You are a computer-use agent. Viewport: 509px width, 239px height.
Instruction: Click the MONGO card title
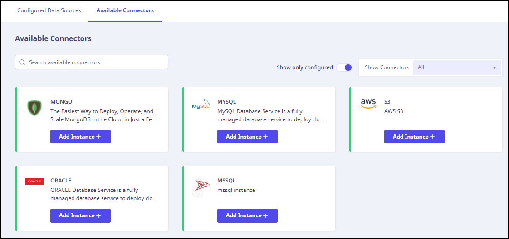click(x=61, y=102)
